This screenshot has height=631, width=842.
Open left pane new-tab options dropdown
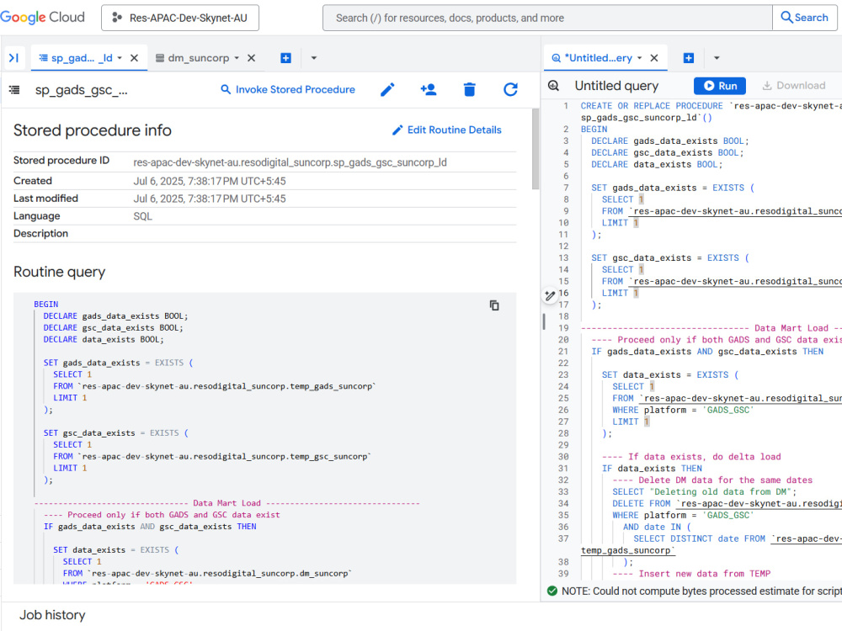click(x=314, y=58)
